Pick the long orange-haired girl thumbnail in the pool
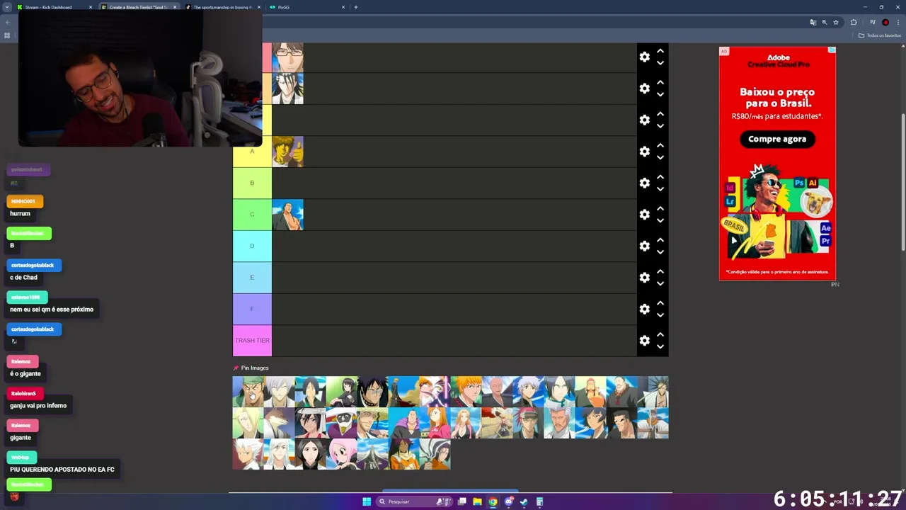The width and height of the screenshot is (906, 510). pyautogui.click(x=435, y=423)
